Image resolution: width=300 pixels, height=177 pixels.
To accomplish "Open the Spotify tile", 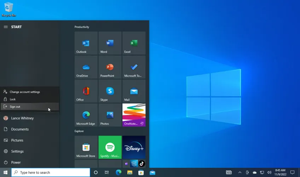I will pyautogui.click(x=110, y=147).
